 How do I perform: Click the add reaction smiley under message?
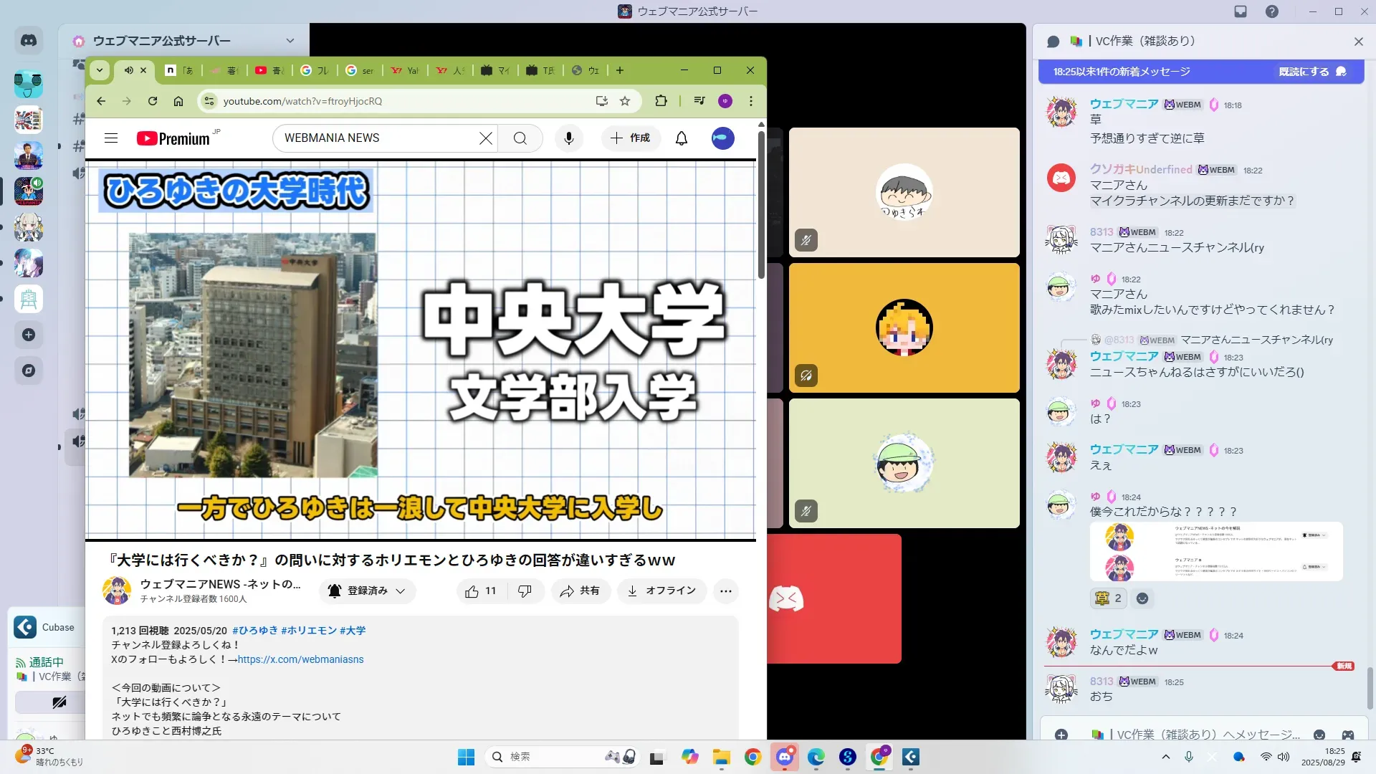coord(1143,598)
